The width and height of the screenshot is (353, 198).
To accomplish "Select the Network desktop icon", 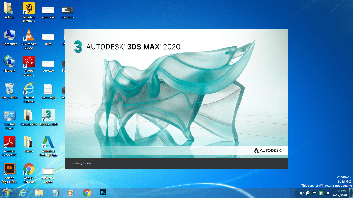I will pos(10,64).
